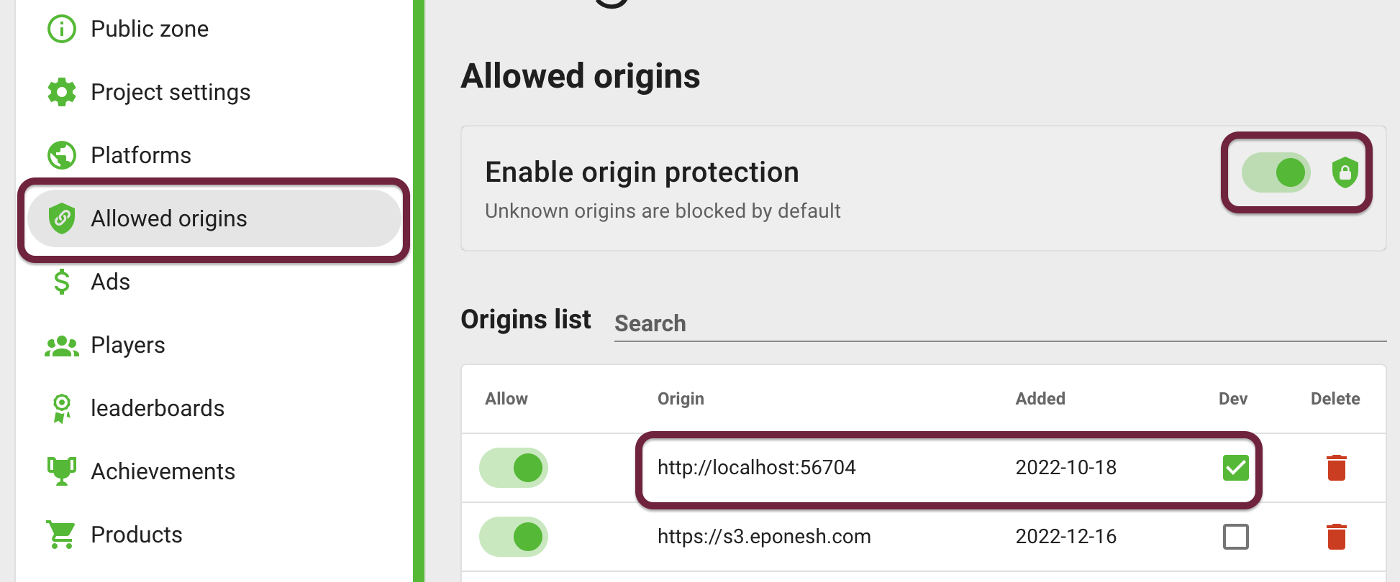Click the Ads dollar sign icon

62,282
